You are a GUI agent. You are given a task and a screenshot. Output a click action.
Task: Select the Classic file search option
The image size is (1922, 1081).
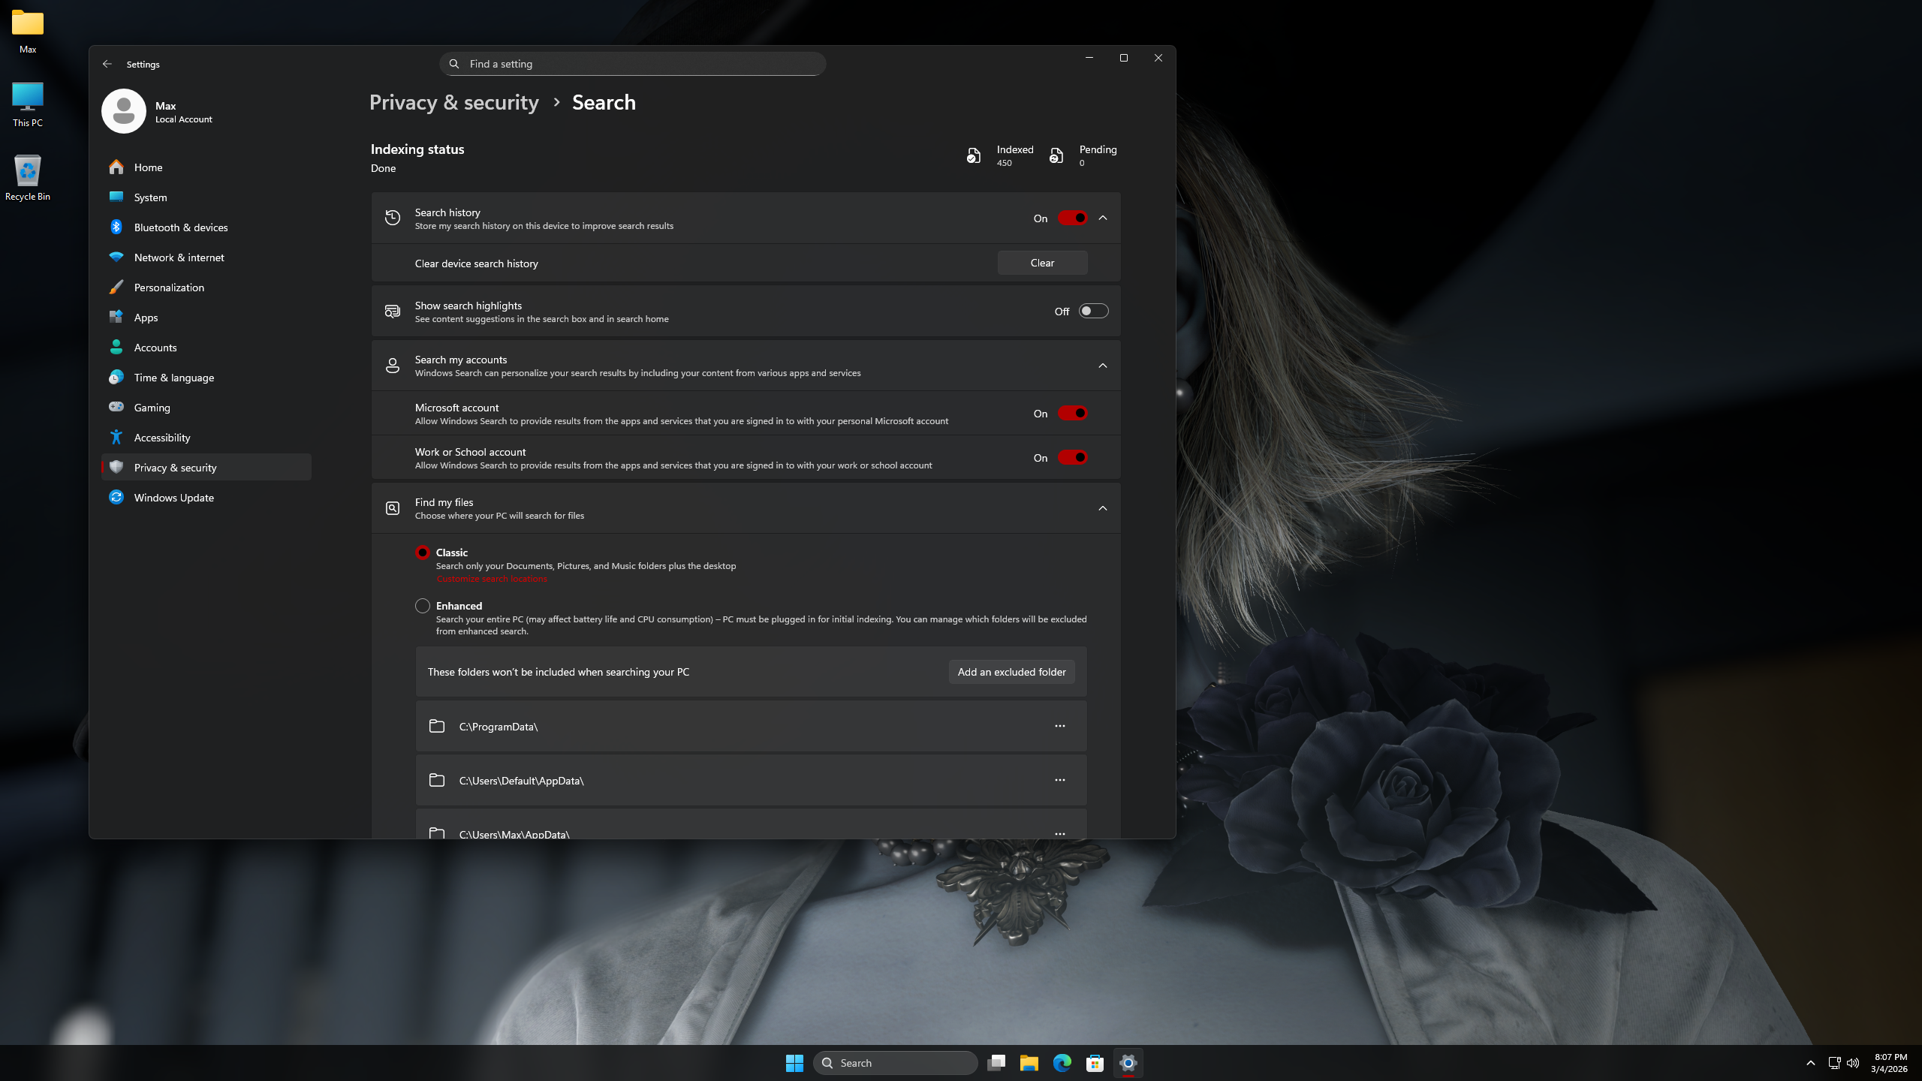(x=423, y=553)
